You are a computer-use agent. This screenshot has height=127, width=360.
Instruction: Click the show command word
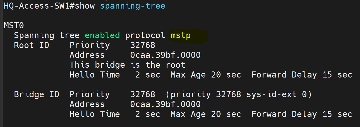[85, 6]
